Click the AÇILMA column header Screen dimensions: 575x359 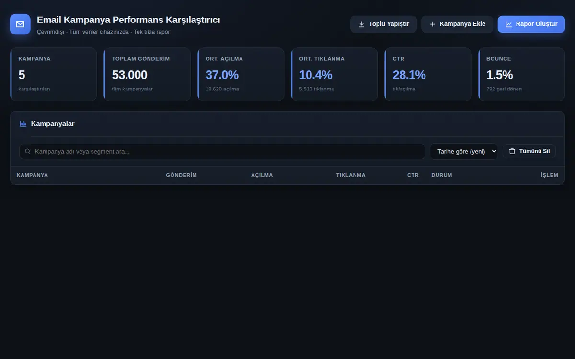[262, 175]
